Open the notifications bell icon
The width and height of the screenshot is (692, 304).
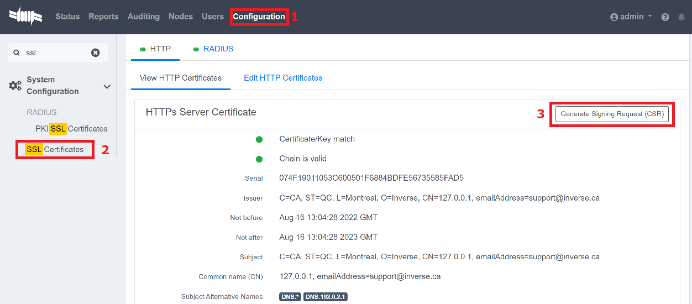681,17
